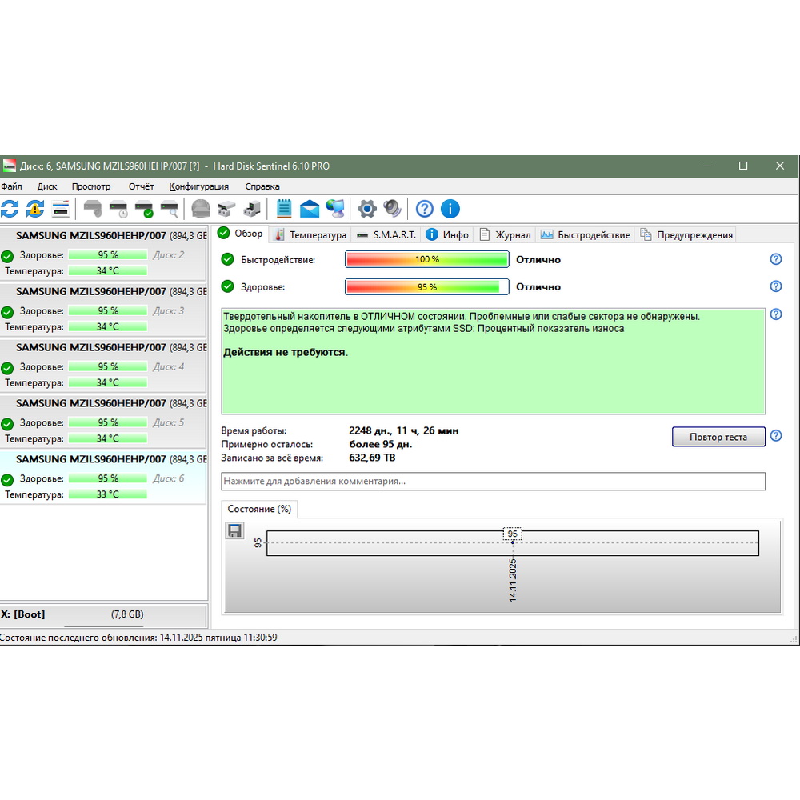The width and height of the screenshot is (800, 800).
Task: Click the blue refresh arrows toolbar icon
Action: (10, 209)
